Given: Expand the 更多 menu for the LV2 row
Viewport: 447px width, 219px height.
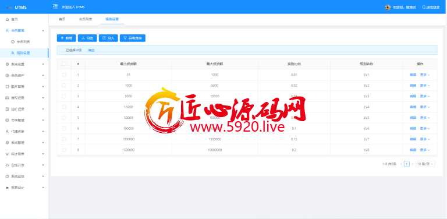Looking at the screenshot, I should tap(425, 86).
